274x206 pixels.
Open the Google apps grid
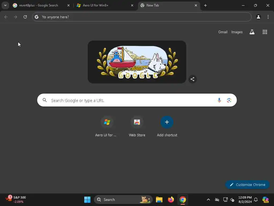pos(265,32)
